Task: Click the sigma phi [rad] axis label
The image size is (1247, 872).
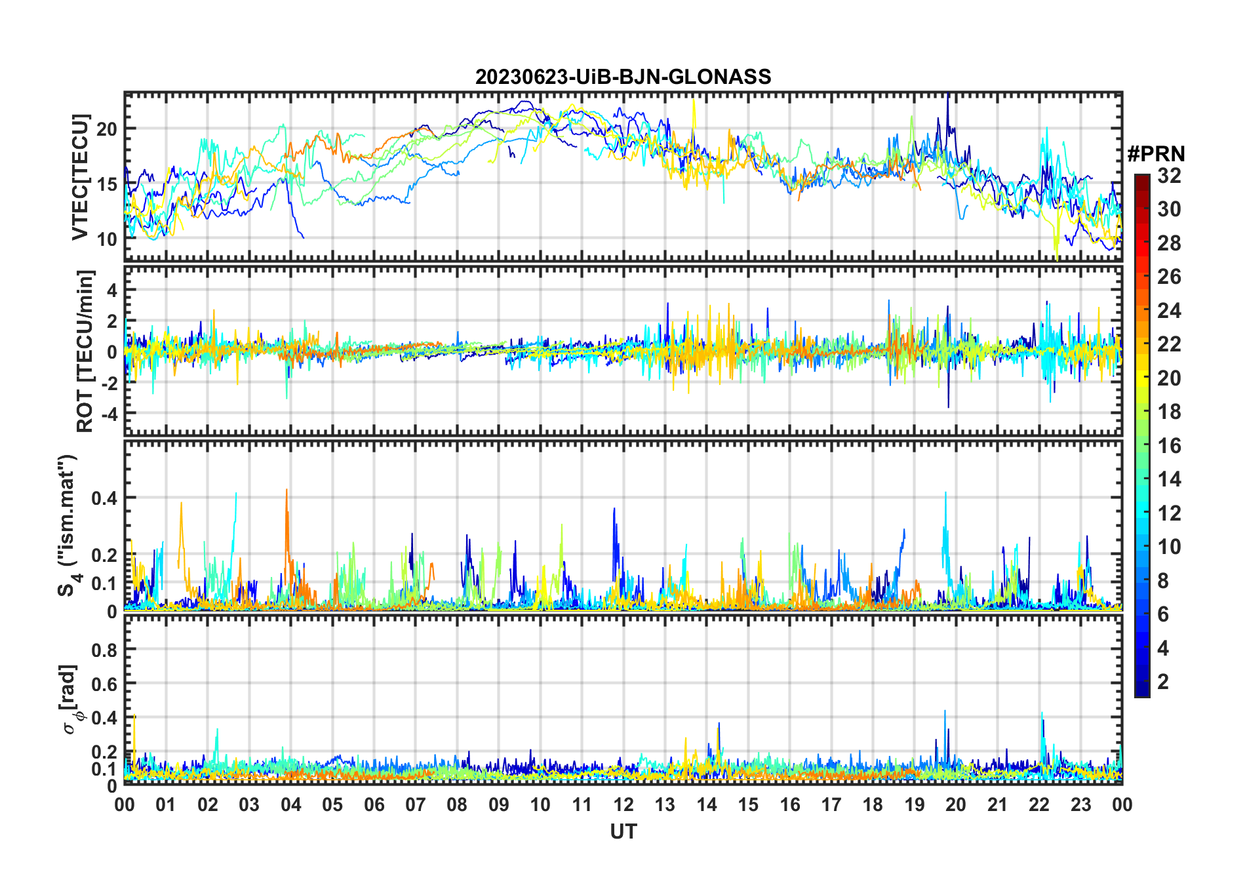Action: pos(70,699)
